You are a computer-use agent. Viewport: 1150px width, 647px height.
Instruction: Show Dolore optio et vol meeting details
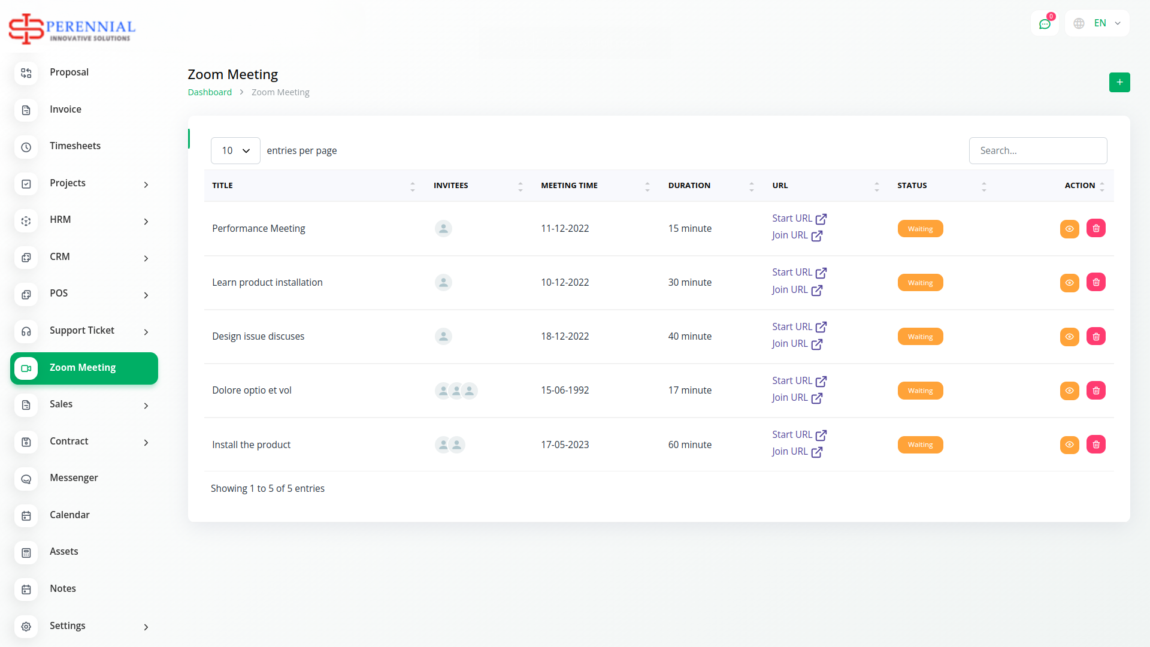[1069, 391]
